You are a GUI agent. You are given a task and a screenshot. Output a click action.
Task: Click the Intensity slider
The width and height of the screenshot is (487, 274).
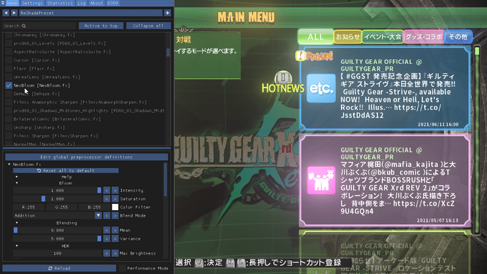tap(57, 191)
